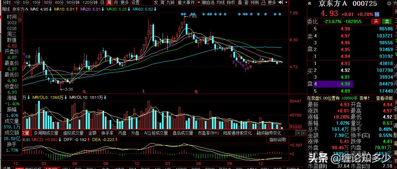Open 重大事件 major events

coord(186,2)
